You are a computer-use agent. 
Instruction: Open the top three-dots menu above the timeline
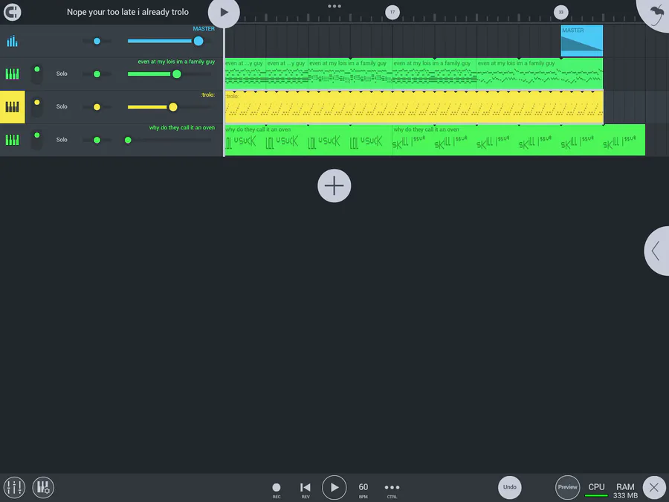334,6
